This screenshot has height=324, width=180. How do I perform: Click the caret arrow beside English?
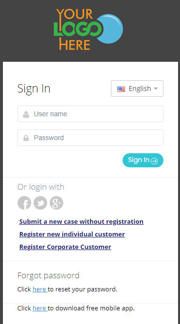pyautogui.click(x=156, y=89)
